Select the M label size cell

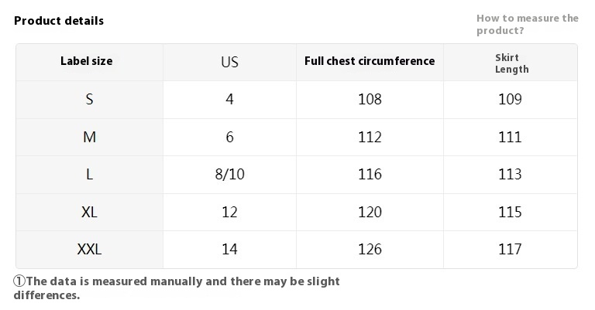(89, 137)
